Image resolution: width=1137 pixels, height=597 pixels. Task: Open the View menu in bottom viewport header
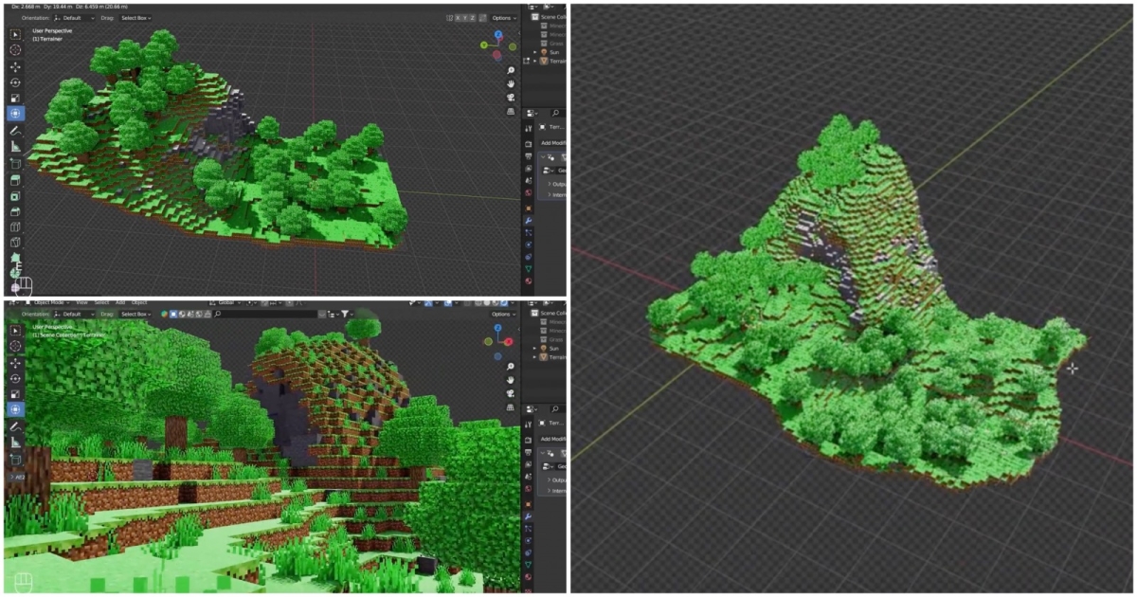pyautogui.click(x=81, y=302)
